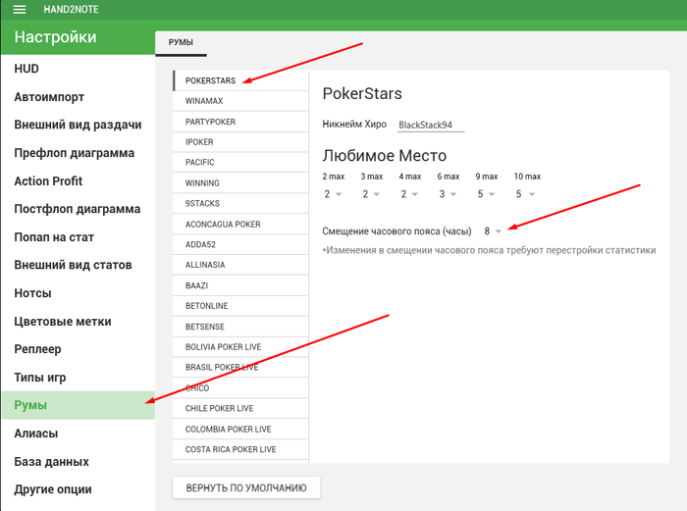687x511 pixels.
Task: Select ALLINASIA room
Action: (x=240, y=265)
